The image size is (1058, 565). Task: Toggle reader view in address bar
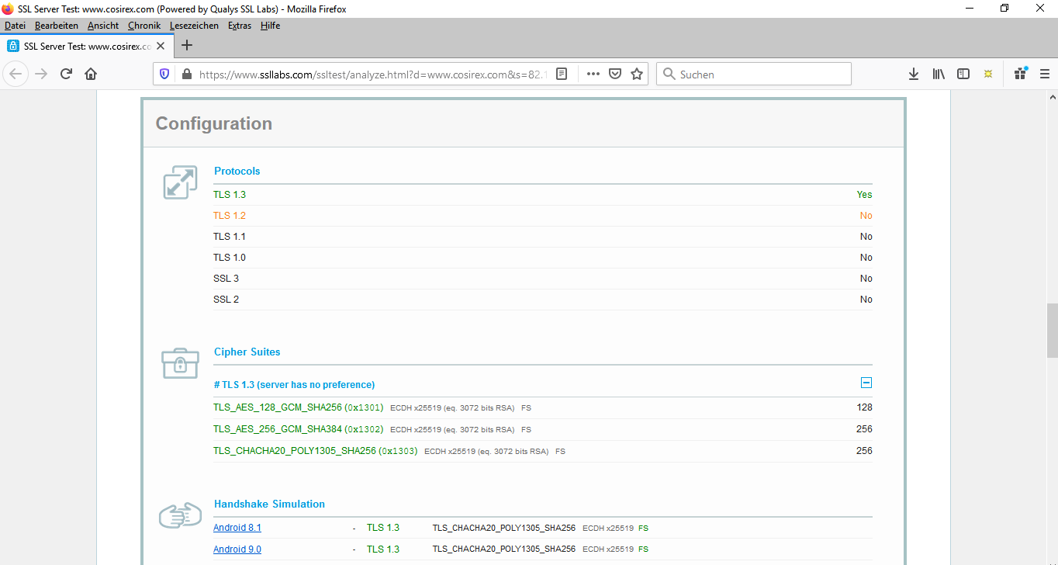pyautogui.click(x=562, y=74)
